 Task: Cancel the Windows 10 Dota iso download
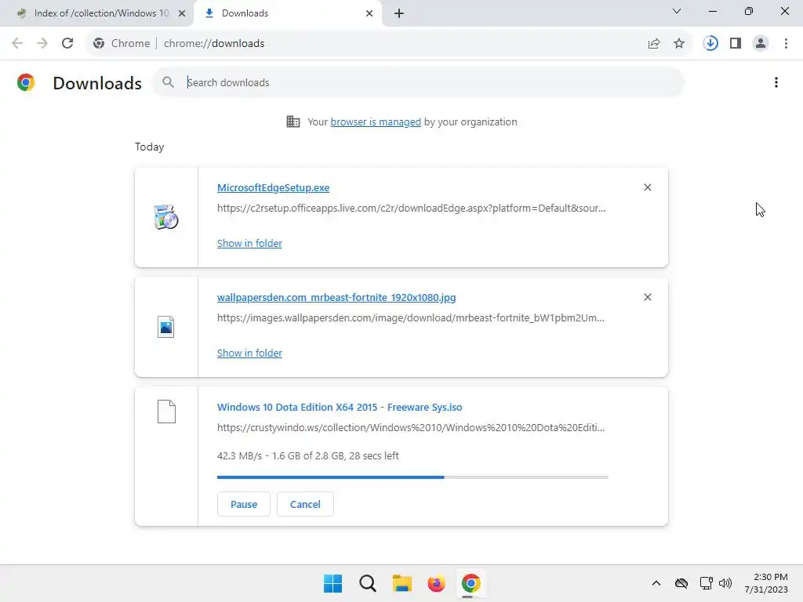pyautogui.click(x=305, y=504)
